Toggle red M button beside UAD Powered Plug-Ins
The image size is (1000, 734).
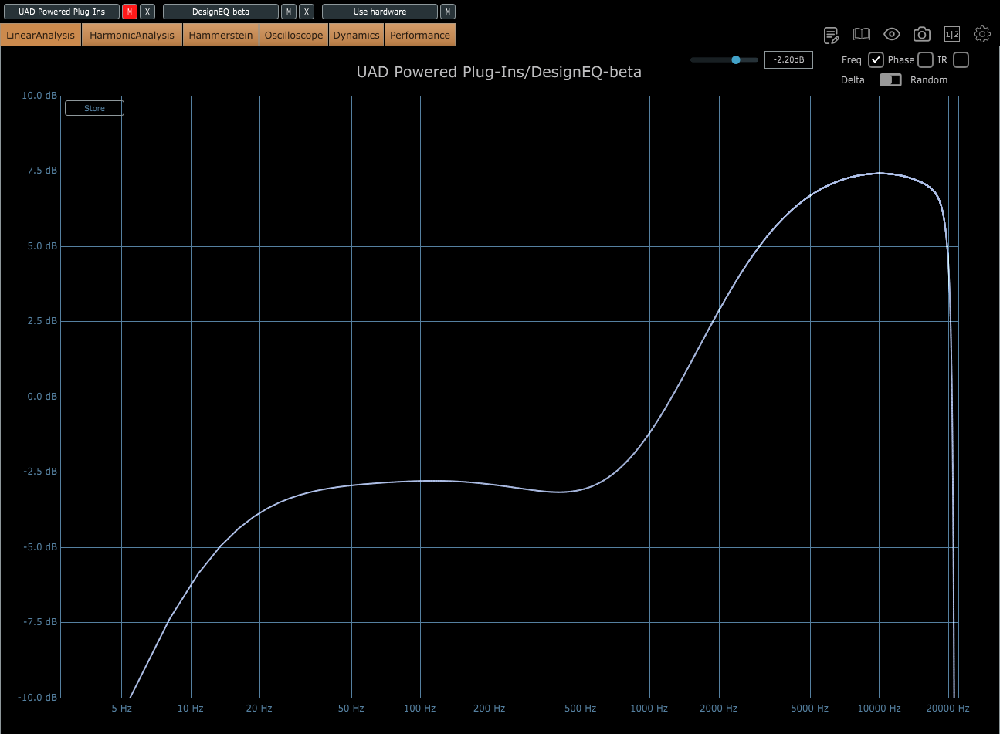(x=130, y=12)
